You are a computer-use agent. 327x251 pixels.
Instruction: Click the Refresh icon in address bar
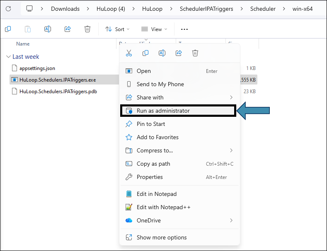[8, 9]
